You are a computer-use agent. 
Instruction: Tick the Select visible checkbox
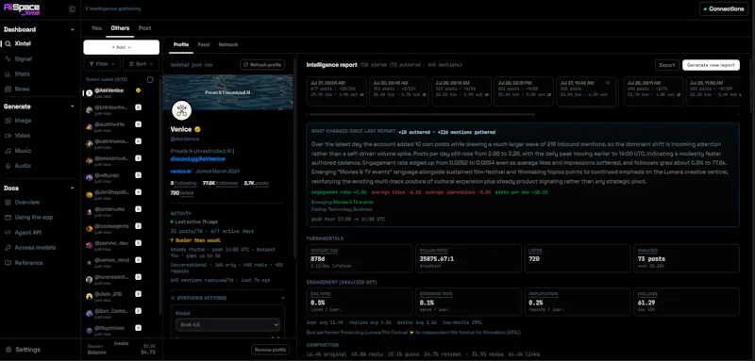click(x=150, y=80)
